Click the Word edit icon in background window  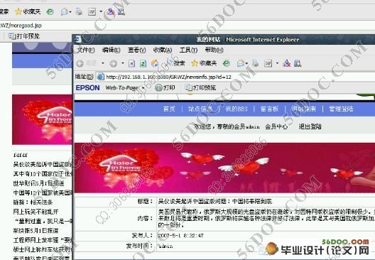click(92, 11)
